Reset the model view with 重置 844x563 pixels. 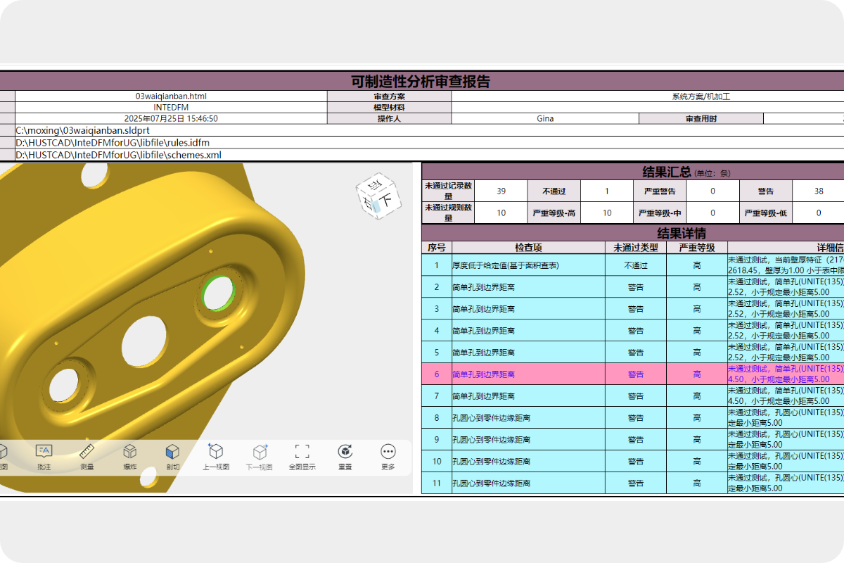point(345,457)
